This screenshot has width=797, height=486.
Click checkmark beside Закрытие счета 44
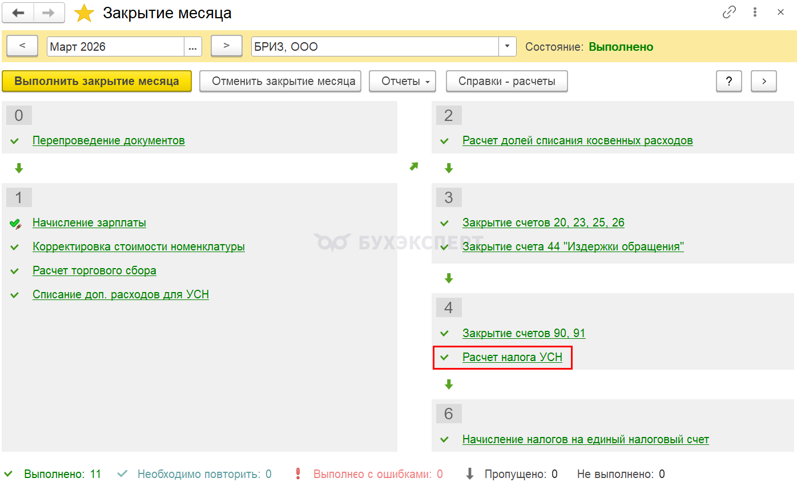(444, 247)
